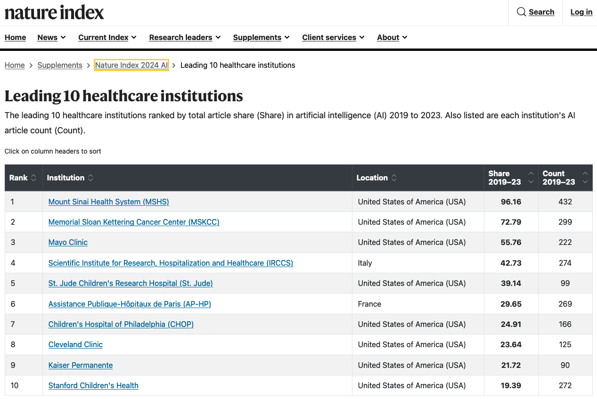The height and width of the screenshot is (399, 597).
Task: Sort Share 2019–23 in ascending order
Action: 532,173
